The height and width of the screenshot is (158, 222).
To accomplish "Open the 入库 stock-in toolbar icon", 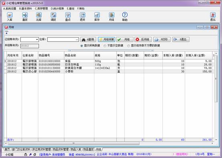I will tap(10, 16).
